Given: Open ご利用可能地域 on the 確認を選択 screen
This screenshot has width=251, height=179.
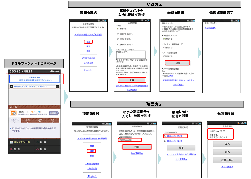Looking at the screenshot, I should (x=92, y=164).
